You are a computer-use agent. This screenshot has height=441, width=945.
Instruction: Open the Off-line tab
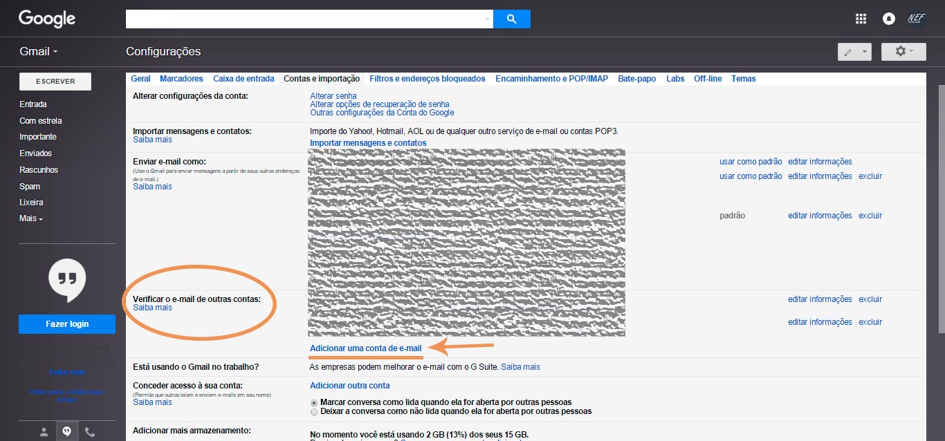708,79
